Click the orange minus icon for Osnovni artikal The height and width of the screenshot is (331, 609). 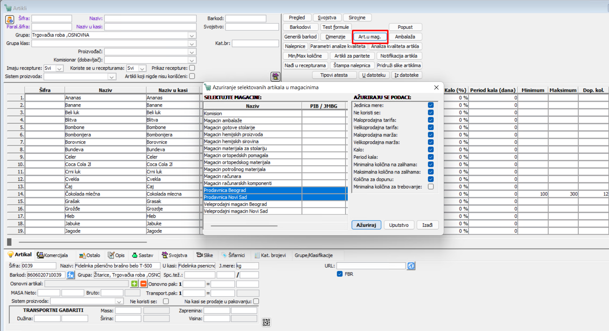tap(143, 284)
